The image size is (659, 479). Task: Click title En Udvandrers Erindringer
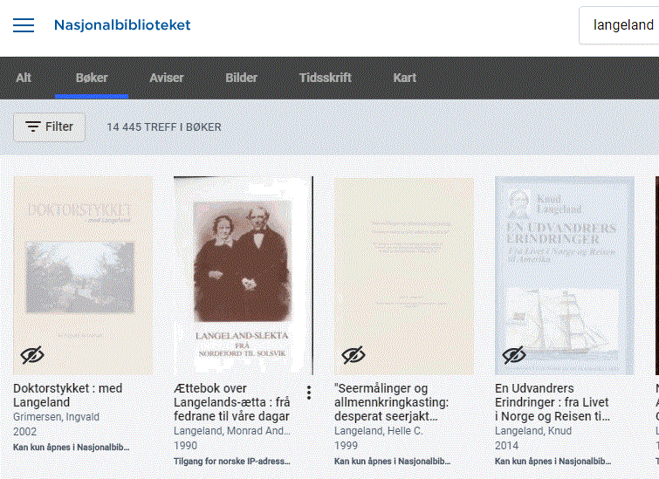coord(553,402)
